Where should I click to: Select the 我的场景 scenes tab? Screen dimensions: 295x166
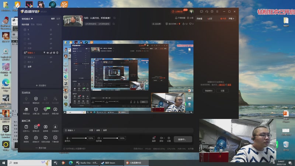25,24
